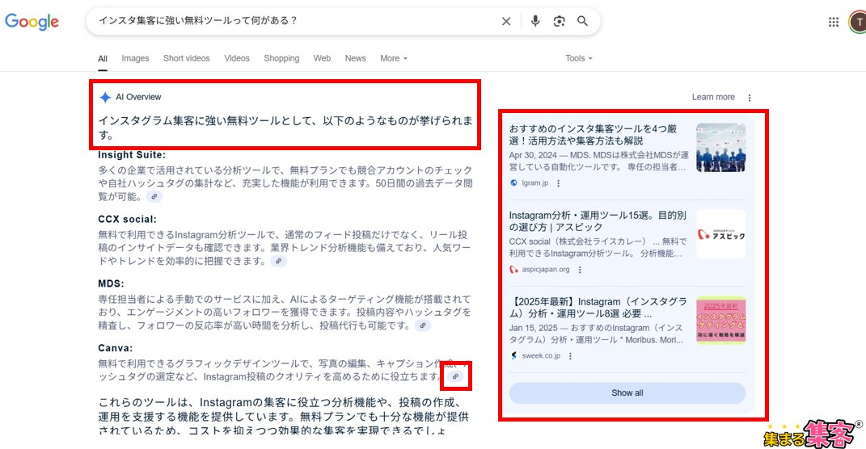866x449 pixels.
Task: Switch to the Videos tab
Action: [237, 58]
